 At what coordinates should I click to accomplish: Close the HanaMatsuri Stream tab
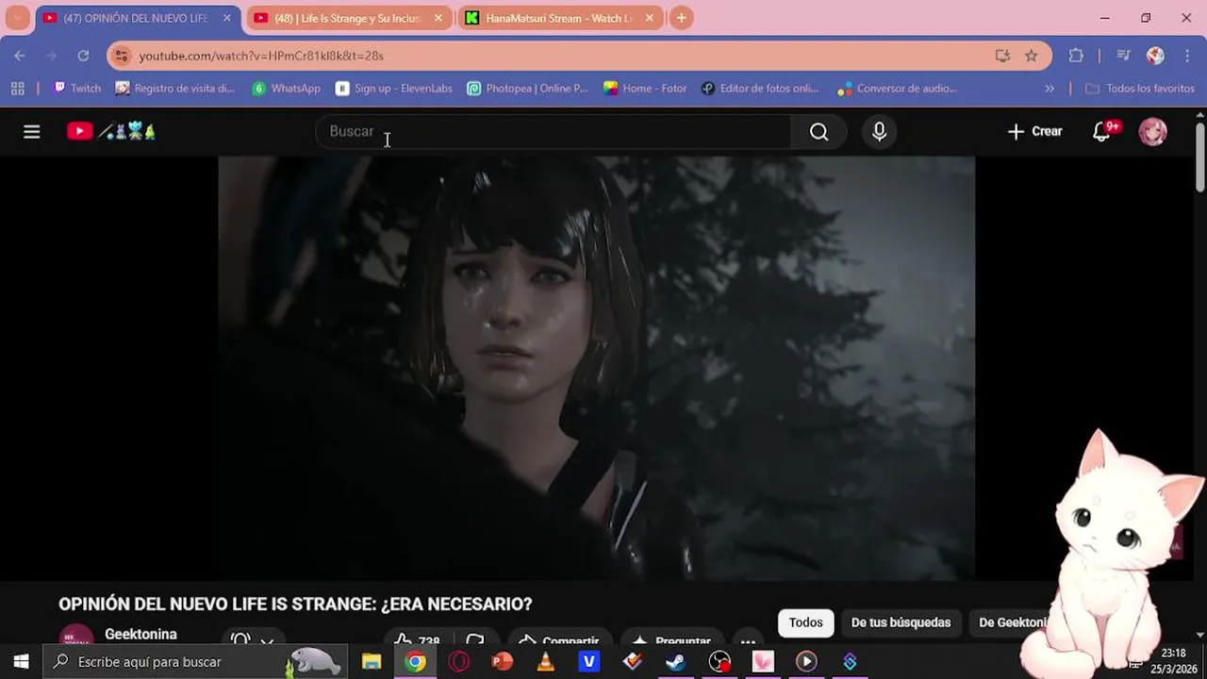pyautogui.click(x=649, y=18)
